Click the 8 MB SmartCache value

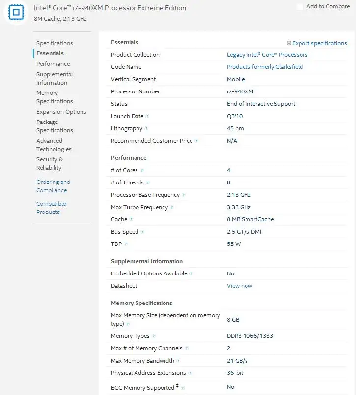(250, 220)
